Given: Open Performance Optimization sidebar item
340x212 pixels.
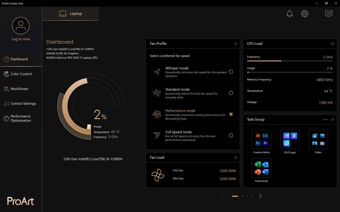Looking at the screenshot, I should coord(21,118).
